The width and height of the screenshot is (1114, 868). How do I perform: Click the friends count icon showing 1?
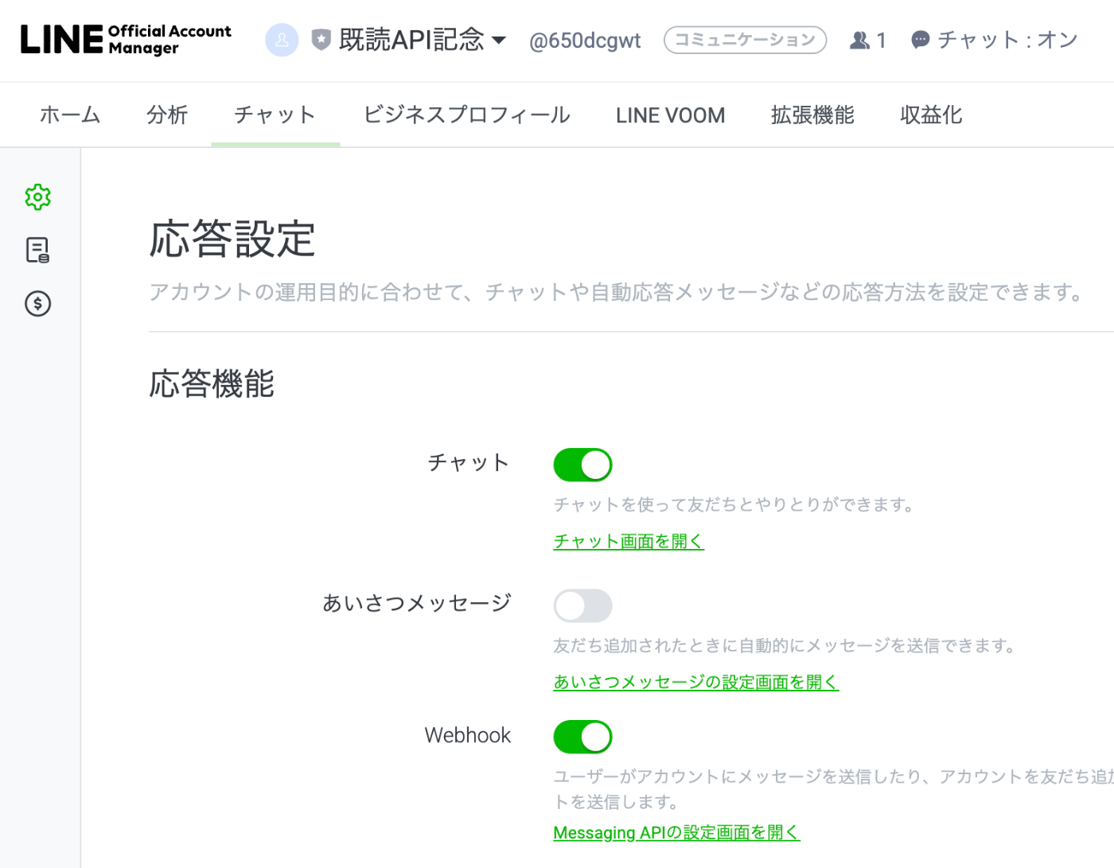(868, 40)
